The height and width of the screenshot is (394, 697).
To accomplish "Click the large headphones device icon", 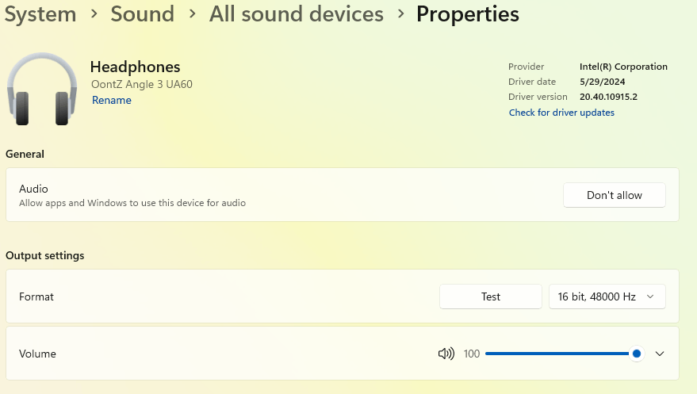I will coord(42,88).
